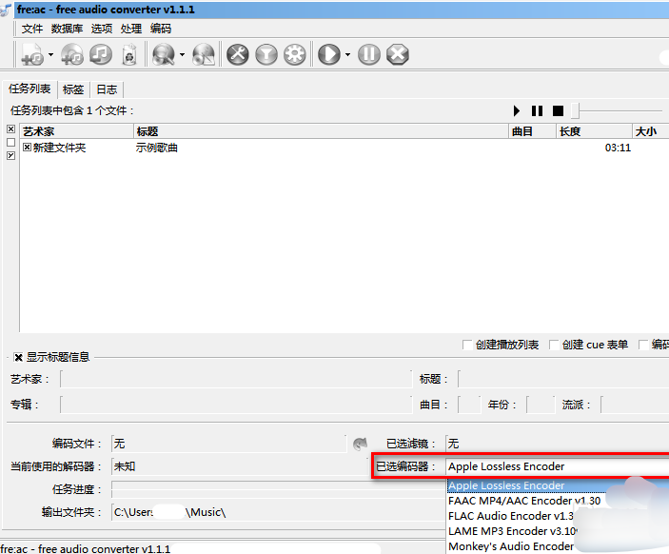Click the 艺术家 input field
The width and height of the screenshot is (669, 554).
[x=236, y=379]
